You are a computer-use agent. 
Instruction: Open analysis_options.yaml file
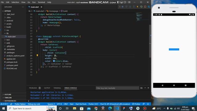coord(15,56)
